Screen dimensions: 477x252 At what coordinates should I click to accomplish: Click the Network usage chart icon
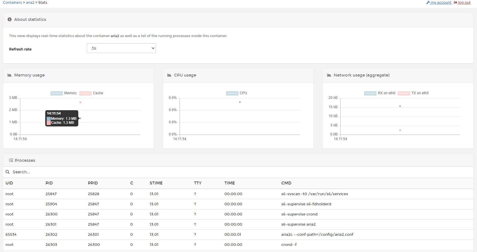(x=329, y=75)
